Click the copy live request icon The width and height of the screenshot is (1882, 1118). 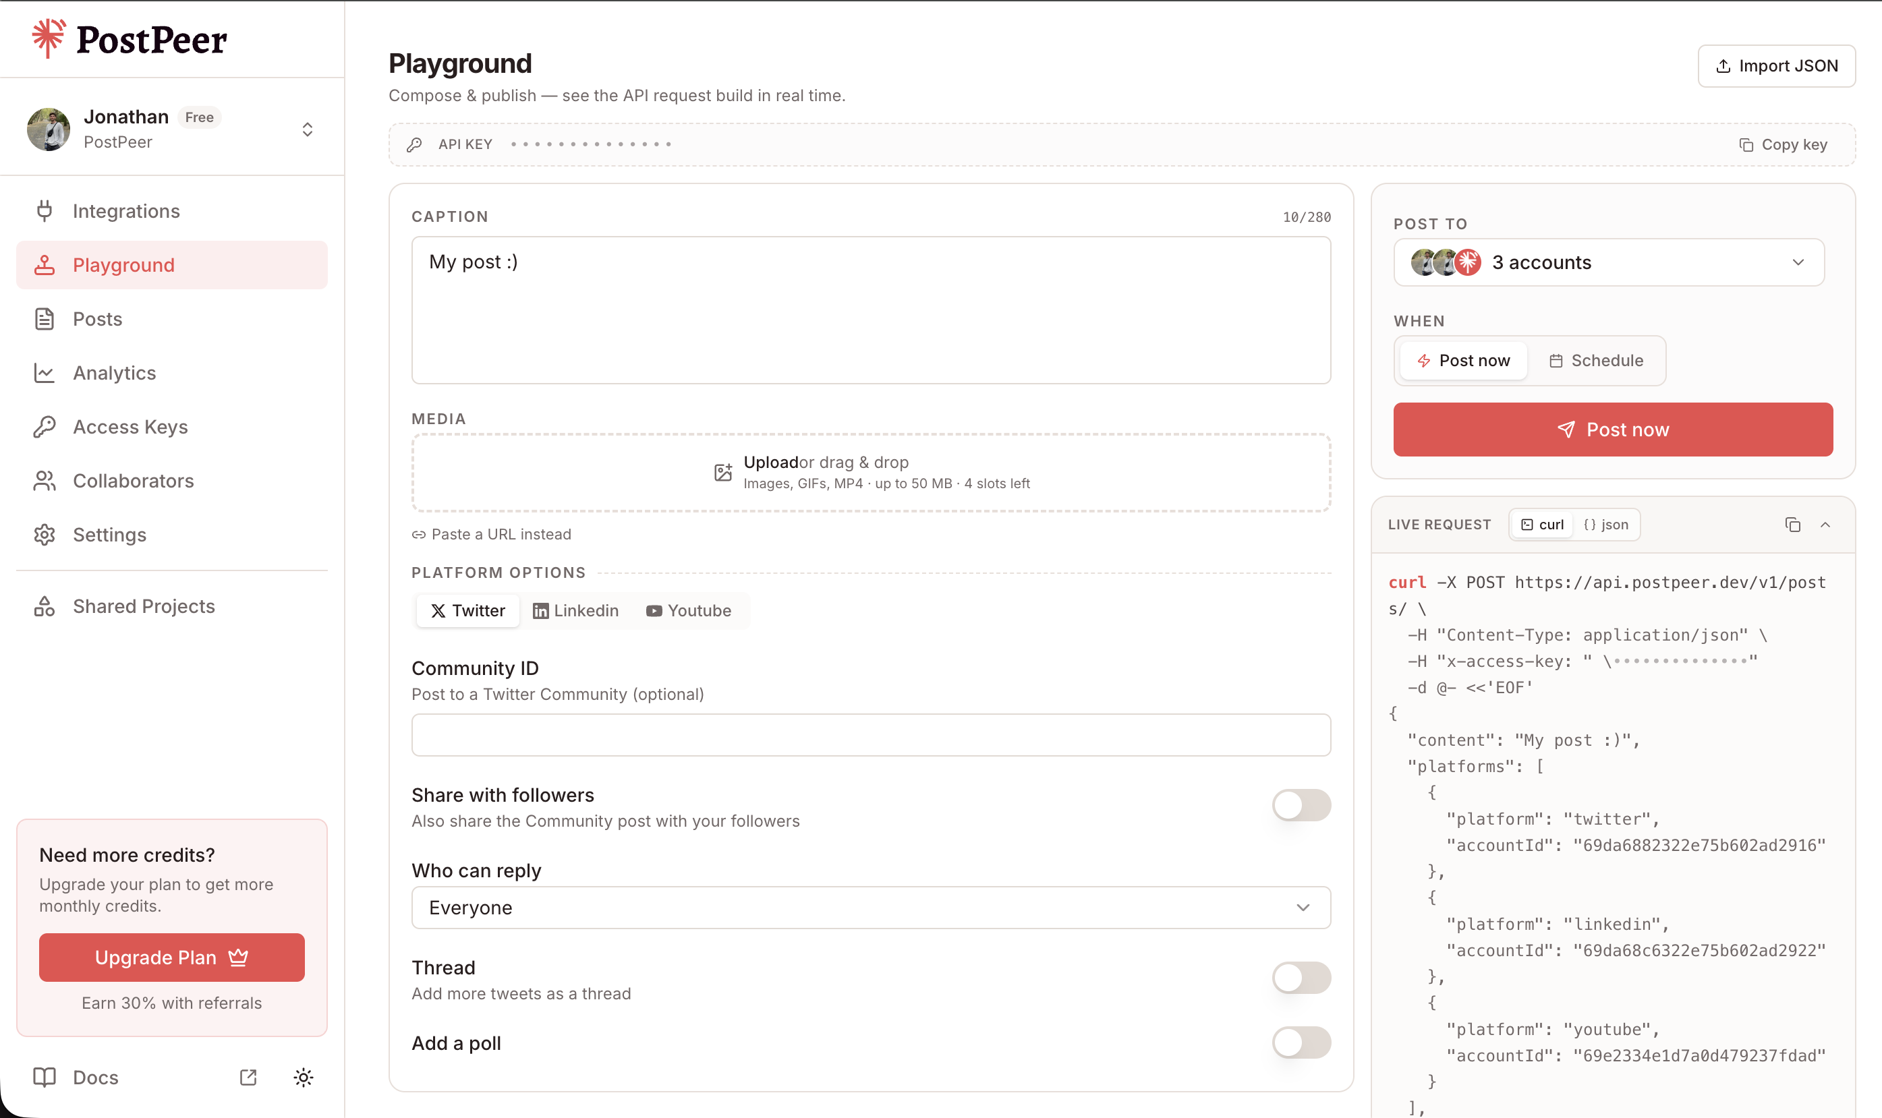coord(1792,525)
